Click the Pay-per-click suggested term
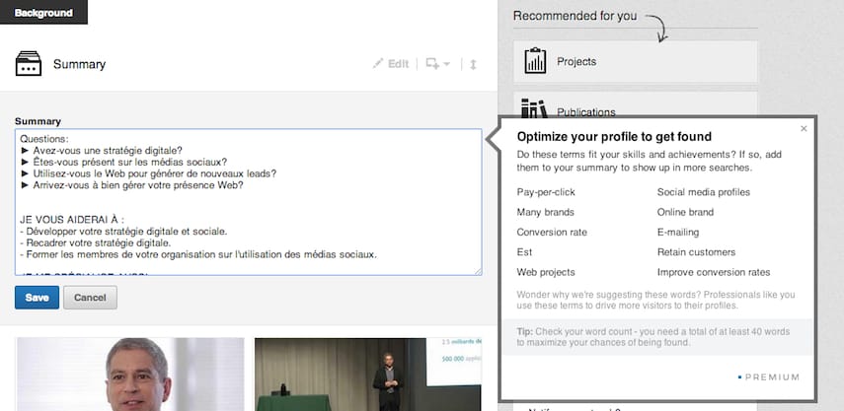844x411 pixels. (546, 192)
